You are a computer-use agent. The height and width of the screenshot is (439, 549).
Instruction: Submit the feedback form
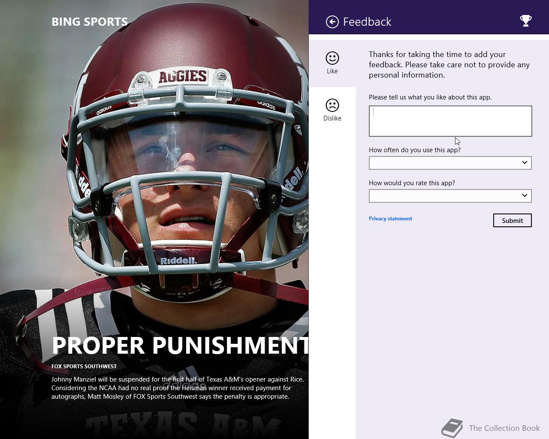[x=513, y=220]
